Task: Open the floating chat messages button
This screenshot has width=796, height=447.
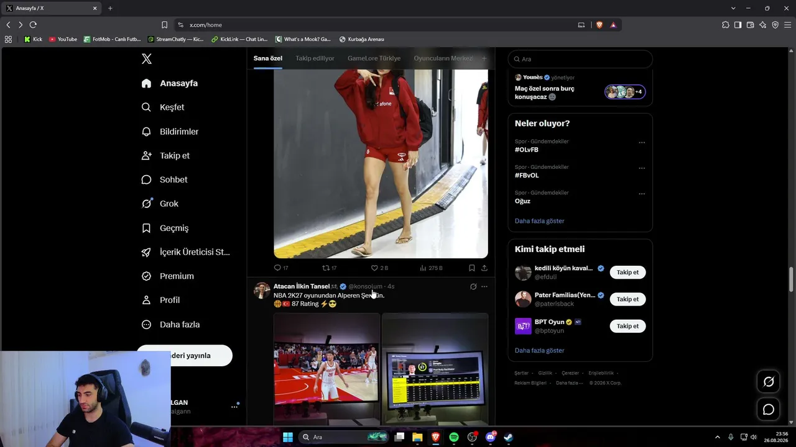Action: (x=769, y=410)
